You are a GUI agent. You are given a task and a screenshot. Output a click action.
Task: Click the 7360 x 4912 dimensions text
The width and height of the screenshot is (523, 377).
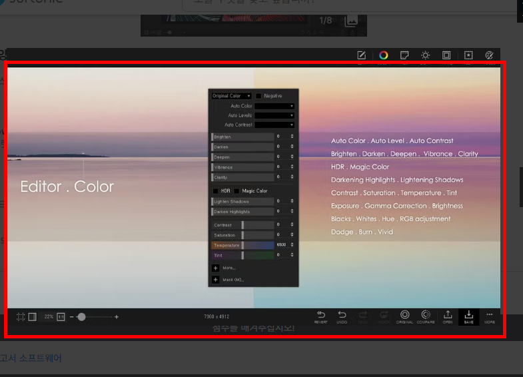[217, 316]
